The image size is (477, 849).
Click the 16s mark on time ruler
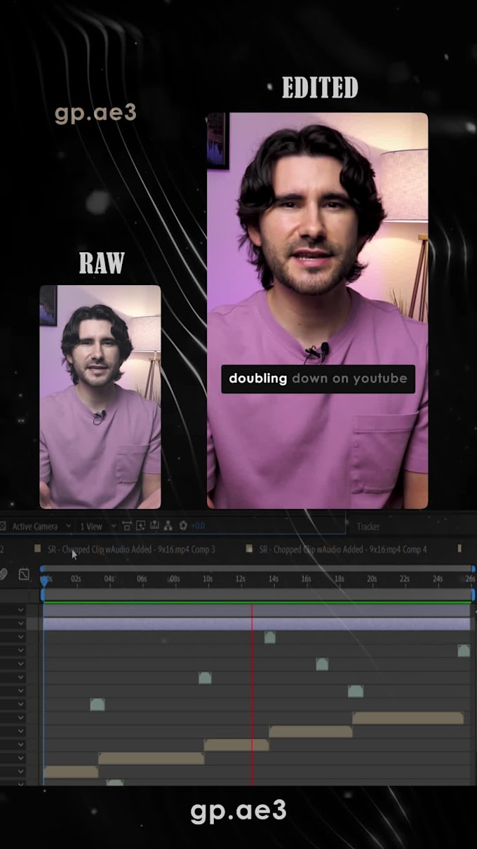pos(306,579)
